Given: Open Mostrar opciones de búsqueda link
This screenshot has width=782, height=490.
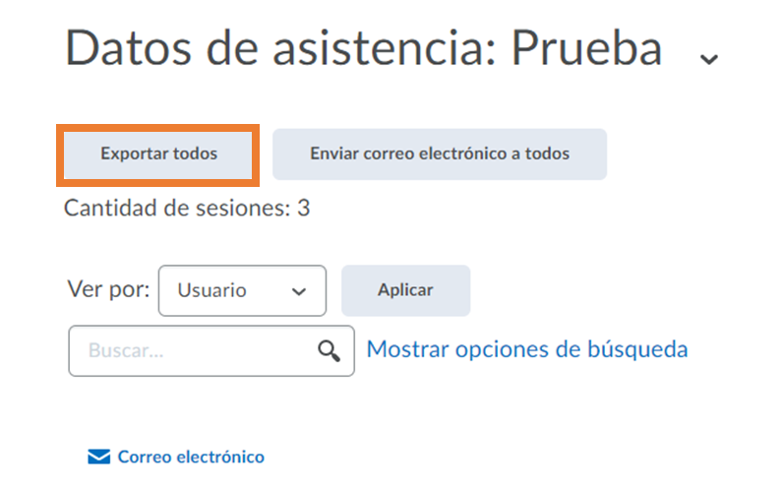Looking at the screenshot, I should (x=527, y=349).
